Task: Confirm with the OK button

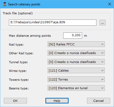Action: [15, 101]
